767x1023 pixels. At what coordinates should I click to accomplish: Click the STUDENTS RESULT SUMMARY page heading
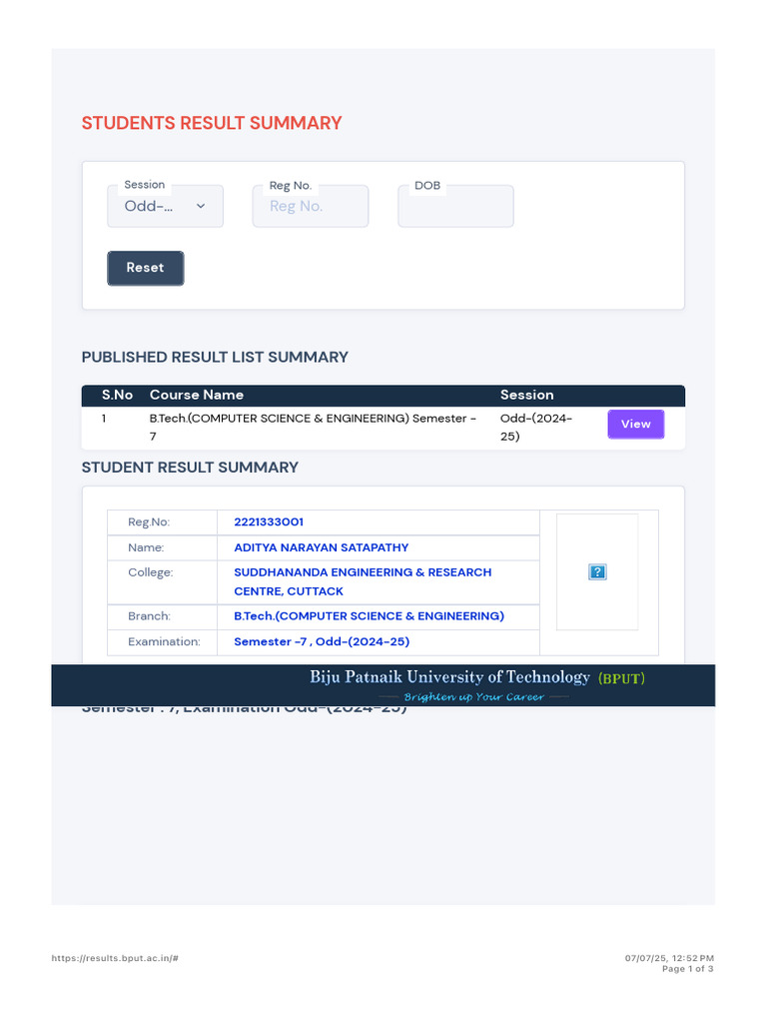(212, 123)
